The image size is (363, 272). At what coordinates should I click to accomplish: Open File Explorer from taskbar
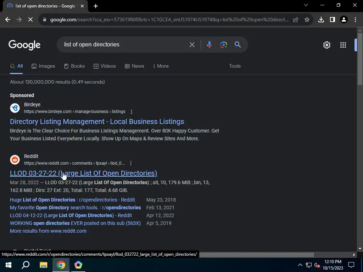43,265
